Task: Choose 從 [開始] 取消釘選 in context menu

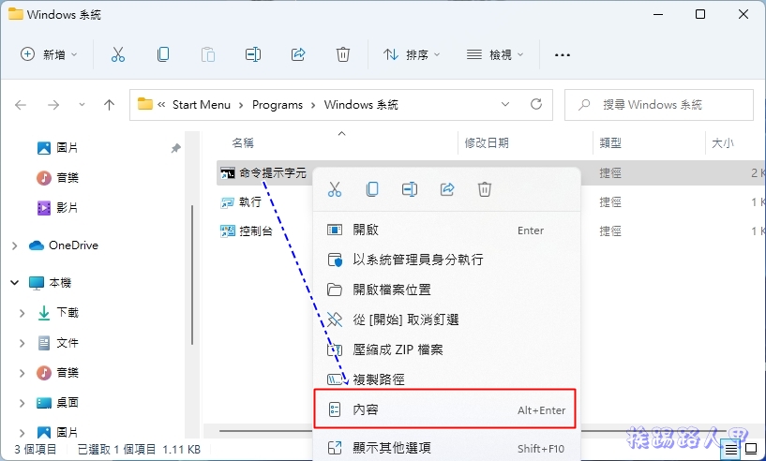Action: 446,320
